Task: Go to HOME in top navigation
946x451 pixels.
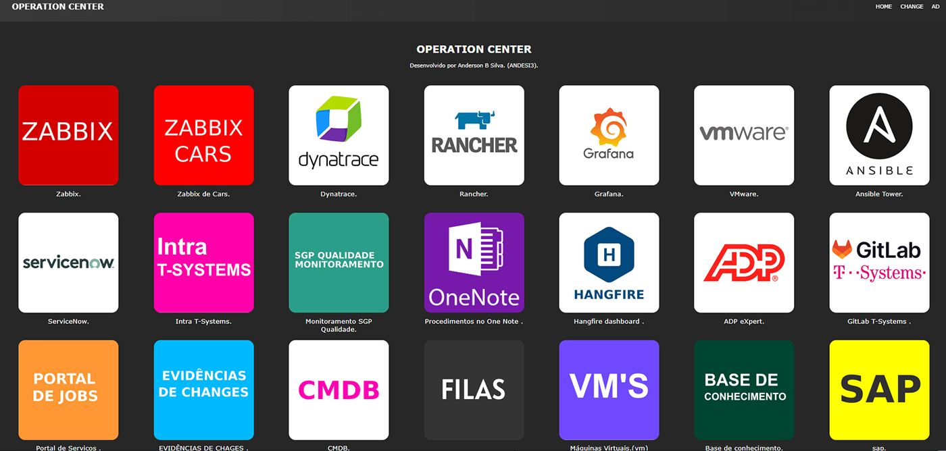Action: (x=884, y=7)
